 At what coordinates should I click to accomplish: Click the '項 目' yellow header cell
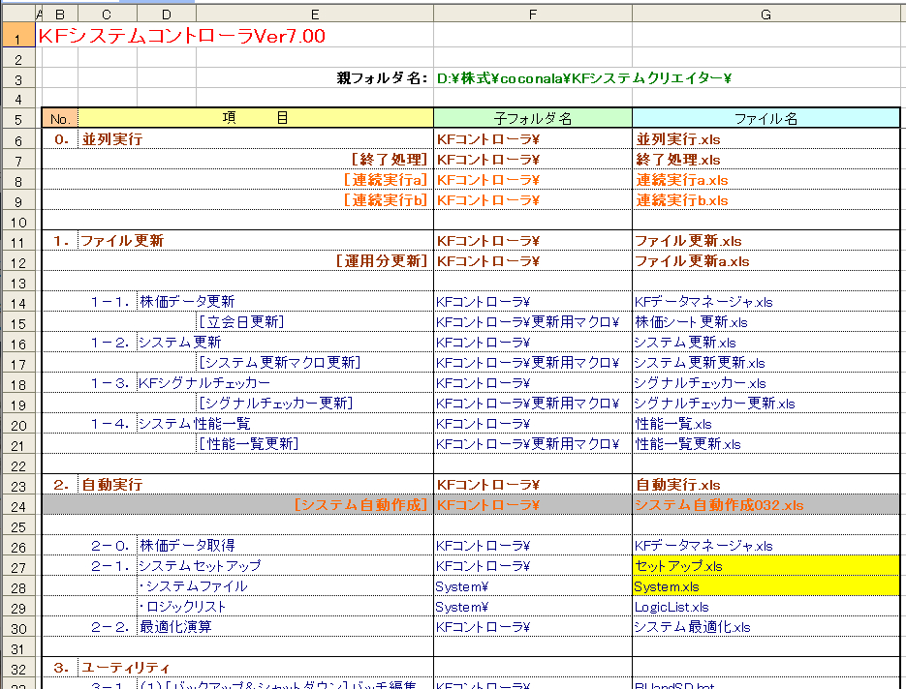[x=256, y=118]
